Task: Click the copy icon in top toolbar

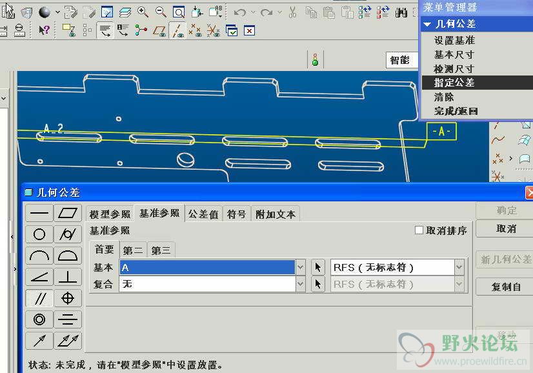Action: click(x=311, y=12)
